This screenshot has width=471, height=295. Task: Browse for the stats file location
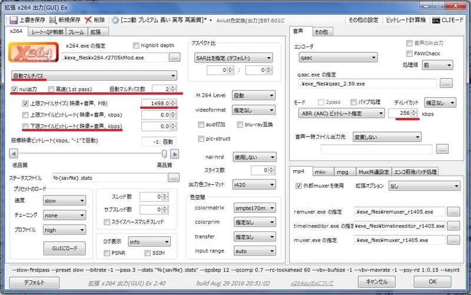click(174, 178)
